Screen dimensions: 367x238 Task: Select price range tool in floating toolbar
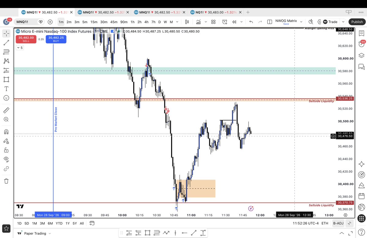coord(203,233)
